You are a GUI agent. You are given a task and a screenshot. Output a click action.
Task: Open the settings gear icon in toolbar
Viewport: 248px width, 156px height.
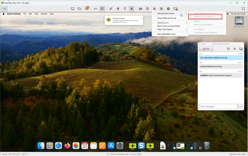coord(168,9)
